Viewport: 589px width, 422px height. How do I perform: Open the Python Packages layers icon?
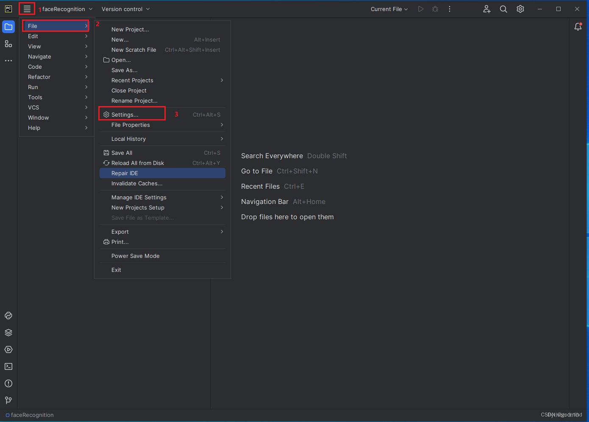(x=8, y=333)
